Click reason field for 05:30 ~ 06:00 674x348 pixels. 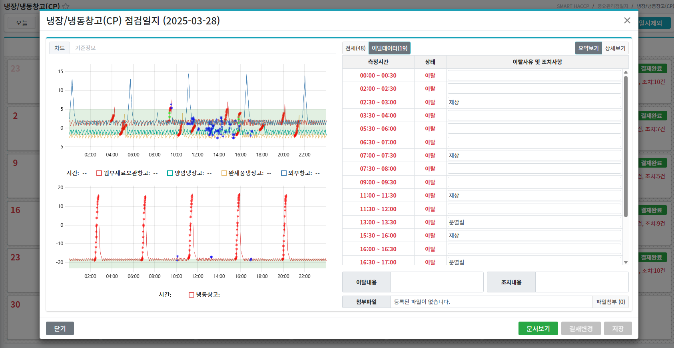click(534, 128)
